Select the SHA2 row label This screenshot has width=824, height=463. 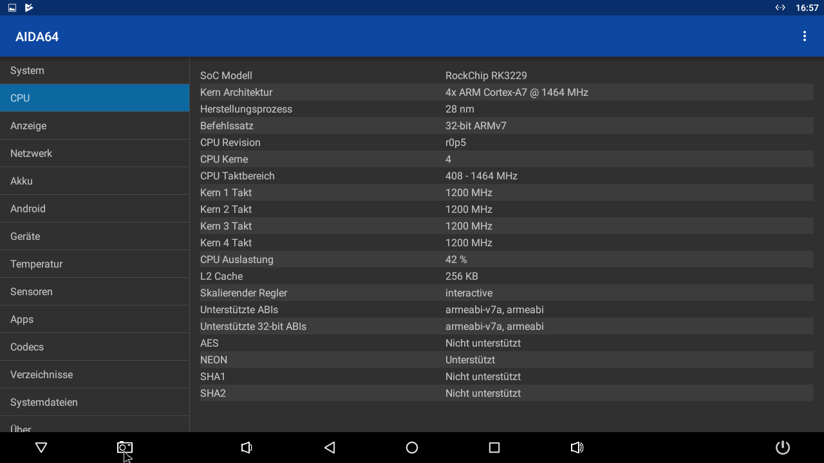(213, 394)
